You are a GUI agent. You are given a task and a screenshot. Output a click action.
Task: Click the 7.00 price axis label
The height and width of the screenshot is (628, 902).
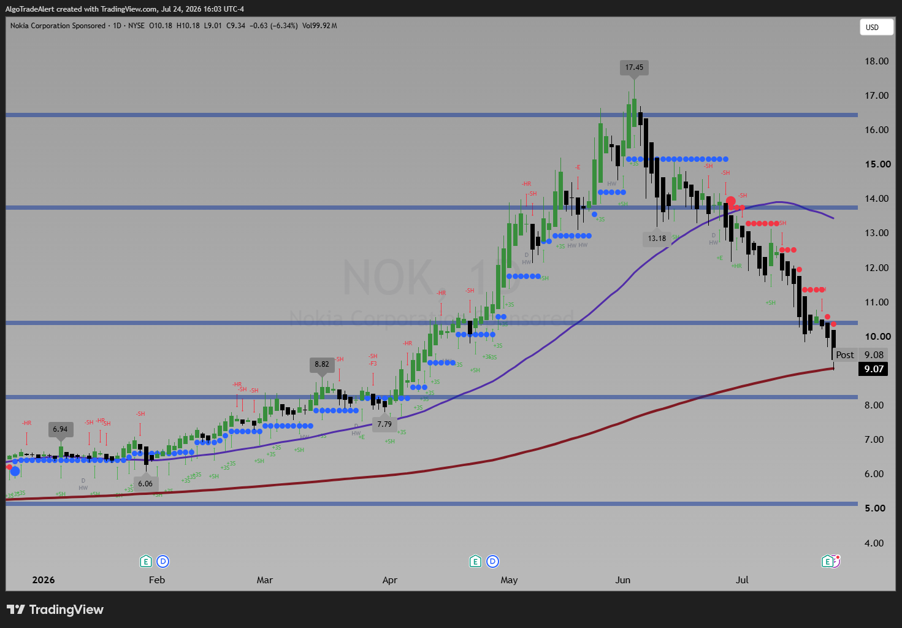(x=874, y=439)
